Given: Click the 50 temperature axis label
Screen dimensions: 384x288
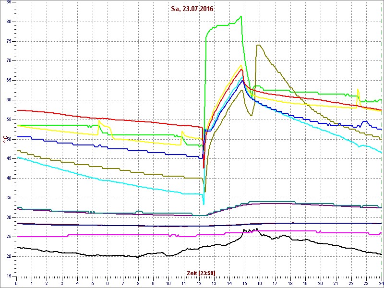Looking at the screenshot, I should pyautogui.click(x=9, y=139).
